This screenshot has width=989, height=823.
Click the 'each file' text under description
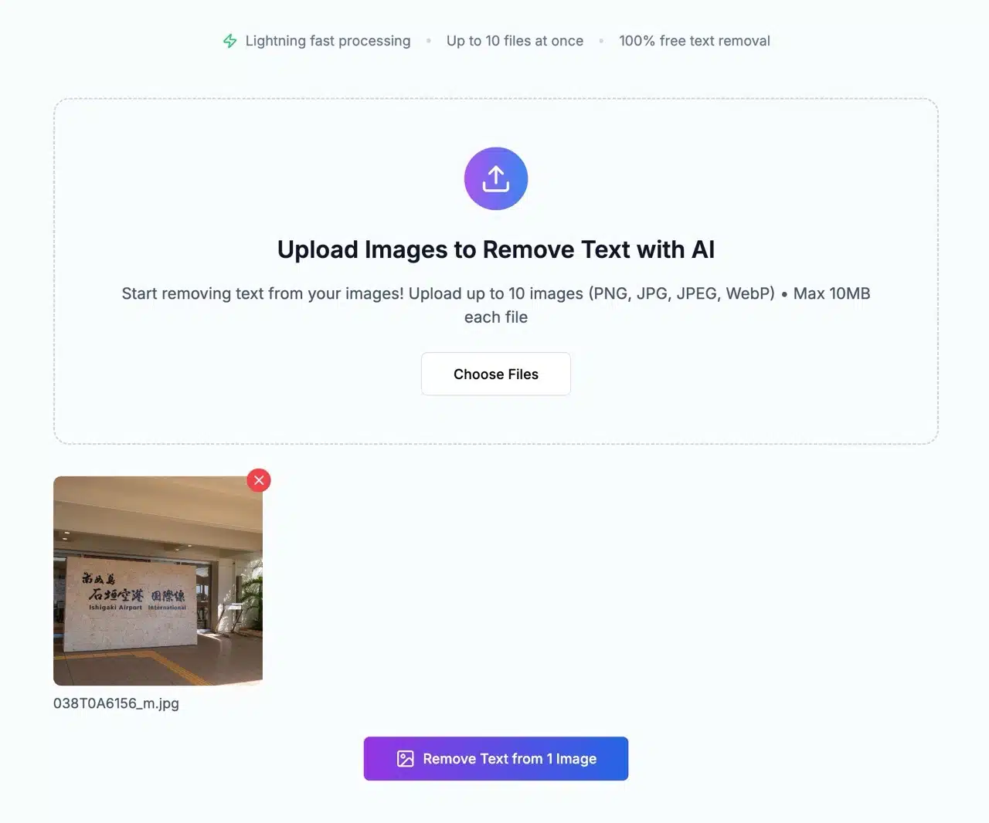coord(496,317)
